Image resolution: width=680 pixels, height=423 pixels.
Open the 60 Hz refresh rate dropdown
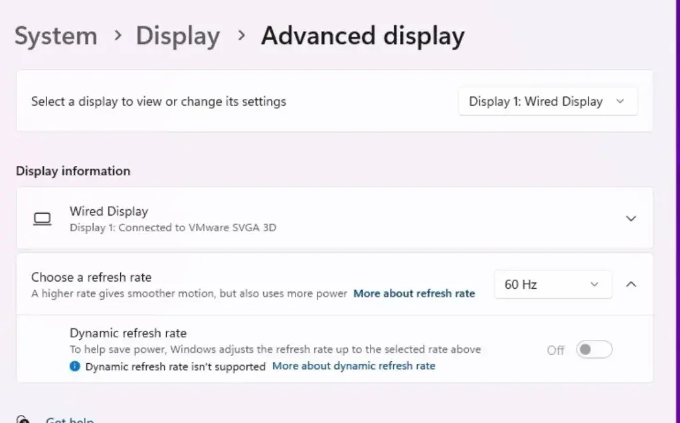click(x=552, y=284)
